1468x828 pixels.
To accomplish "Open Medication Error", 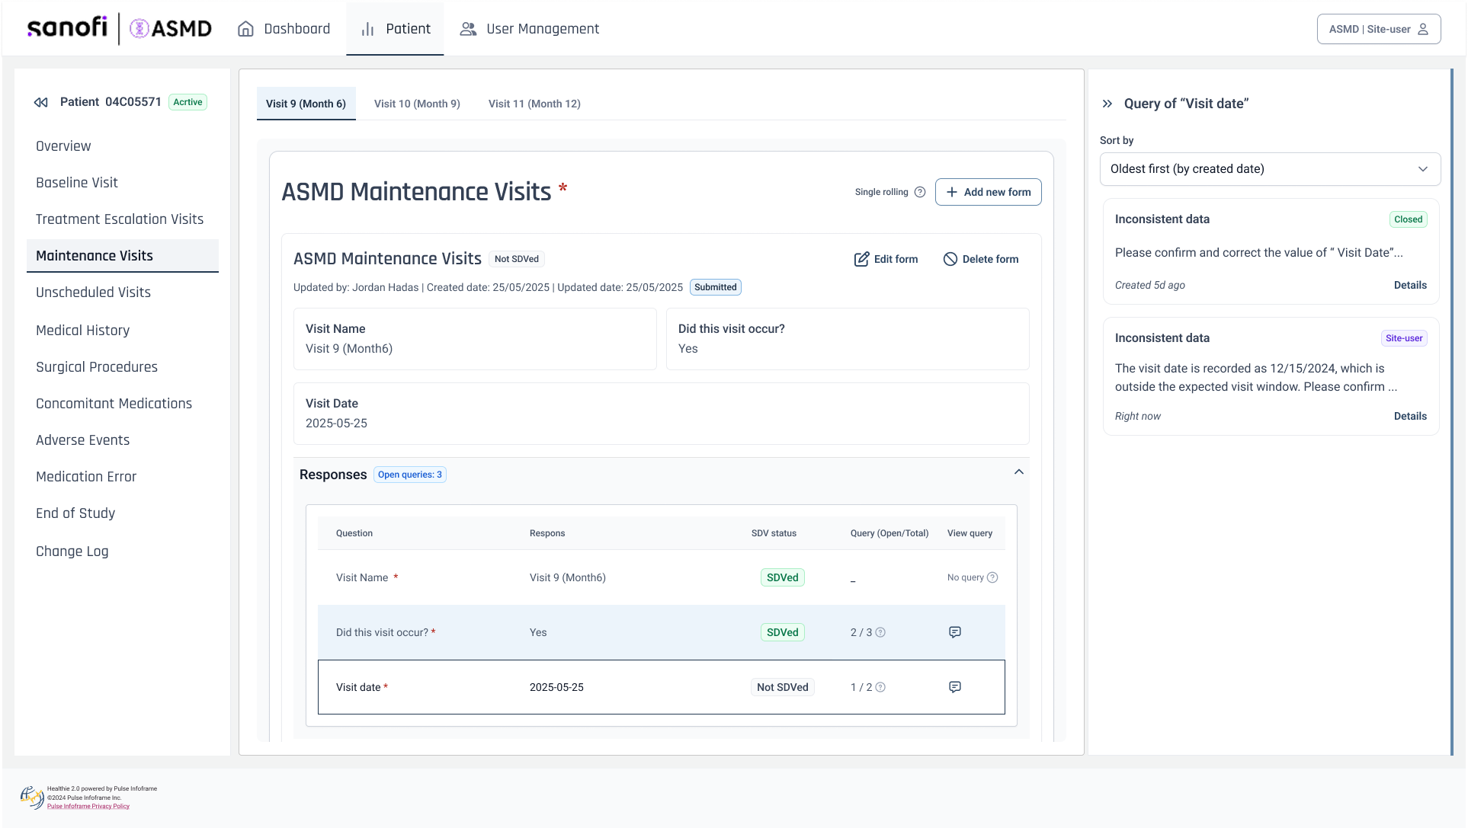I will point(86,477).
